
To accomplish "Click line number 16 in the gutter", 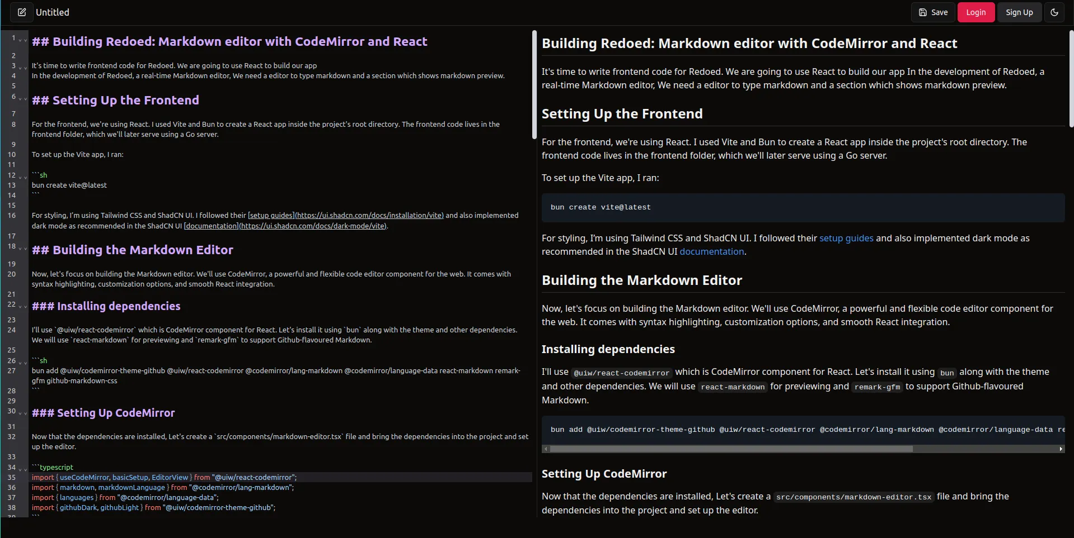I will (12, 215).
